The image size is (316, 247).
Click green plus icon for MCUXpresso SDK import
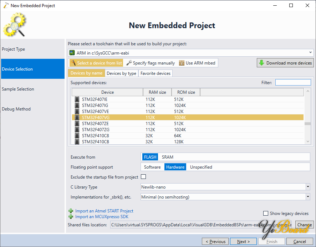71,217
